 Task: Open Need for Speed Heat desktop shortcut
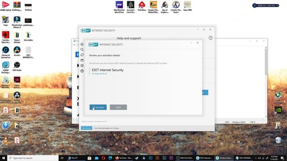[119, 7]
